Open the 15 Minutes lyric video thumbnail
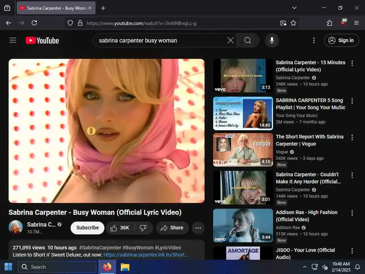Viewport: 365px width, 274px height. click(x=243, y=76)
